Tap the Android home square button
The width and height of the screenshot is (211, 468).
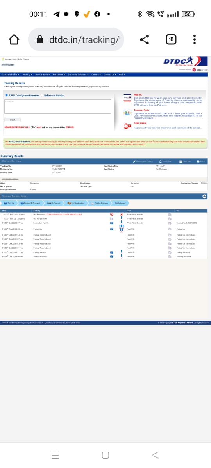(105, 455)
